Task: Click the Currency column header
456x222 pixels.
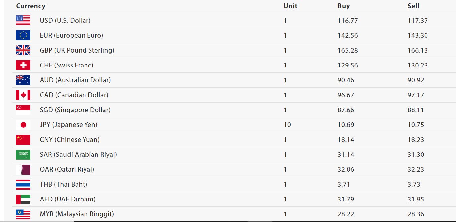Action: click(31, 6)
